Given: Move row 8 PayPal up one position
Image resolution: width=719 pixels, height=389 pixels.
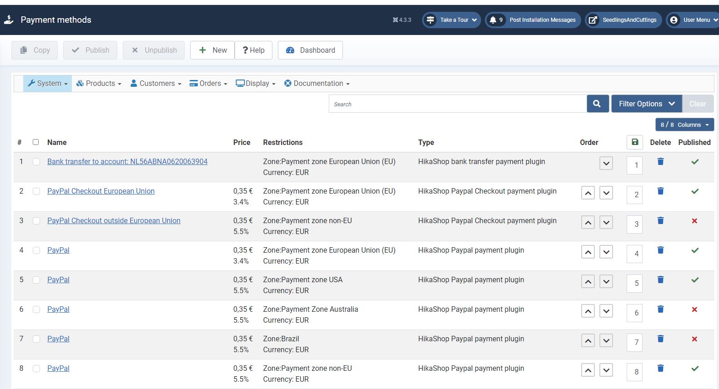Looking at the screenshot, I should tap(588, 370).
